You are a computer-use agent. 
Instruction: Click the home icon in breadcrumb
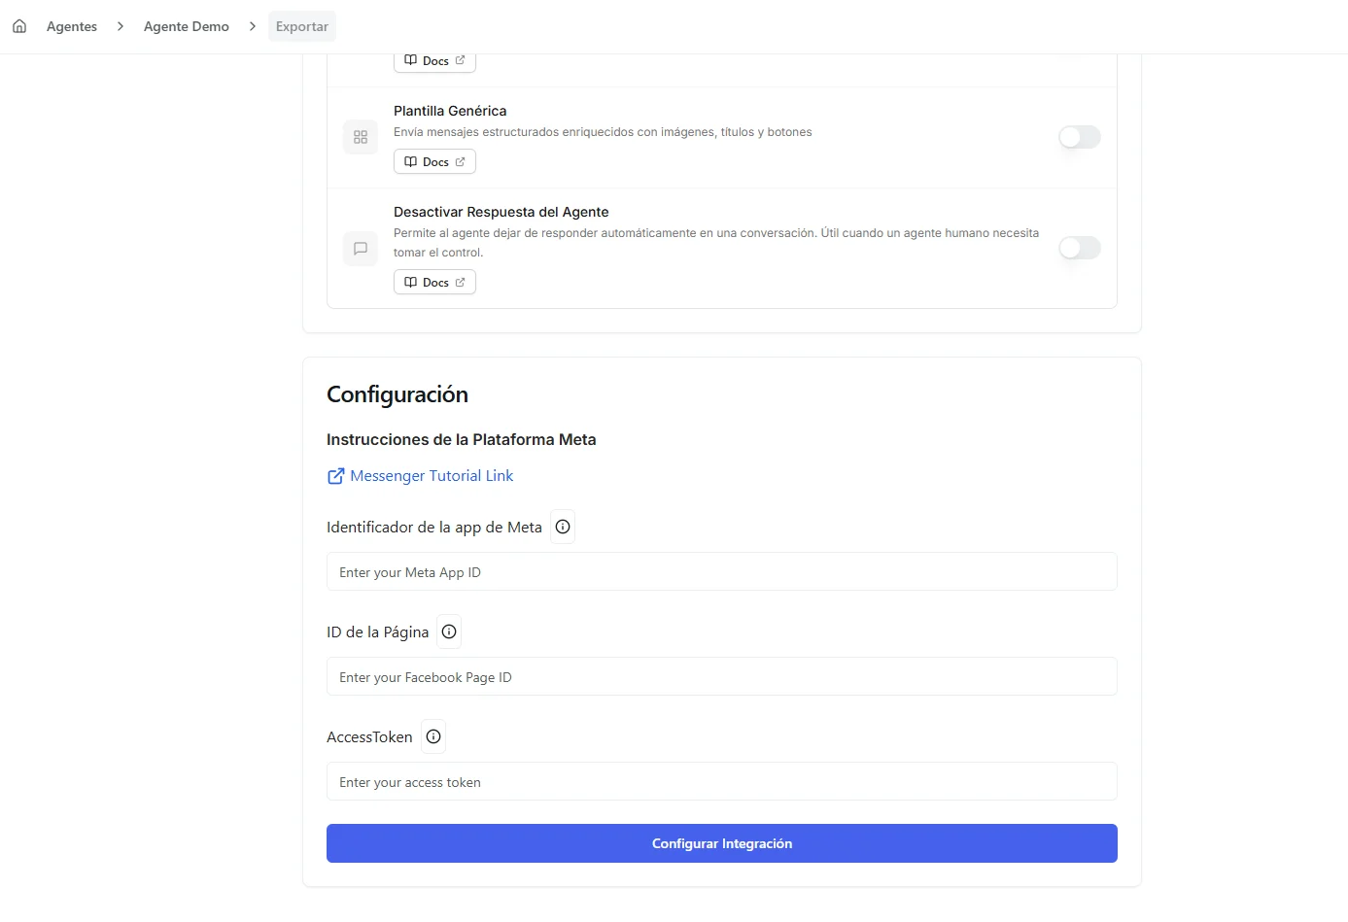[x=19, y=26]
